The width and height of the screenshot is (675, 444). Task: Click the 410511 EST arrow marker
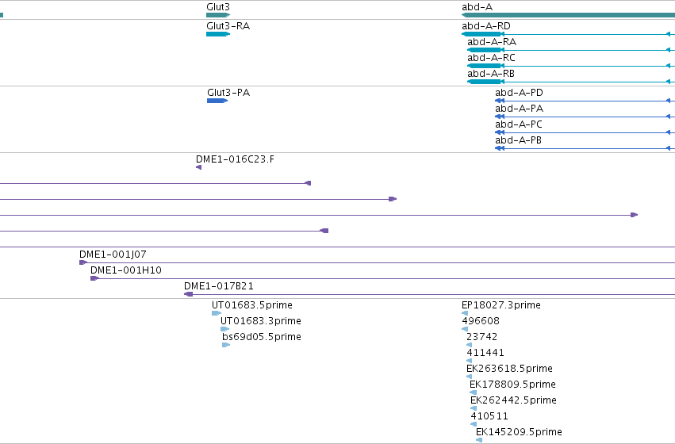pos(474,424)
